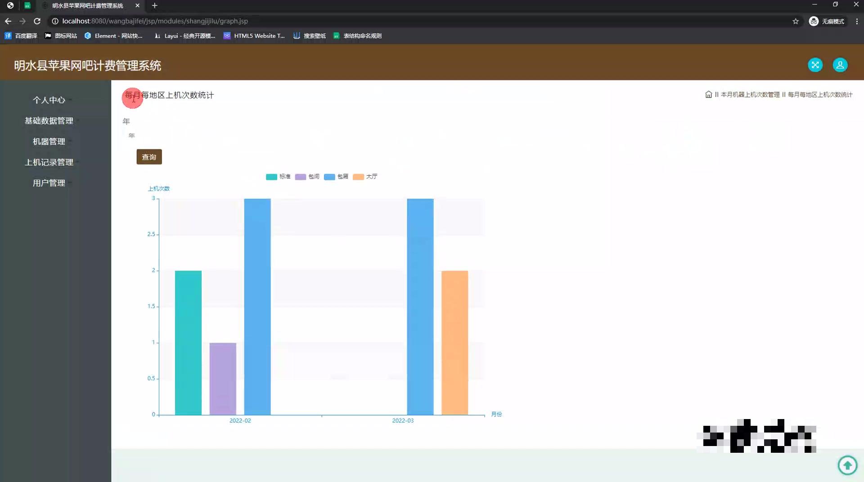Open the 用户管理 menu item
Screen dimensions: 864x482
(x=49, y=183)
